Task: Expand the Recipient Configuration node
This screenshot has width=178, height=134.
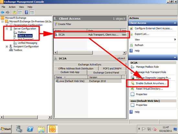Action: (7, 46)
